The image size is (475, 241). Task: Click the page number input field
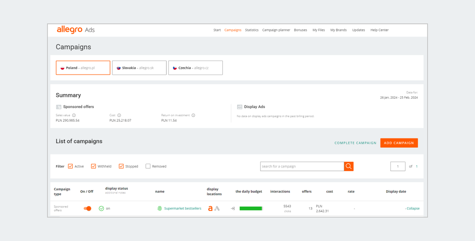pos(398,166)
